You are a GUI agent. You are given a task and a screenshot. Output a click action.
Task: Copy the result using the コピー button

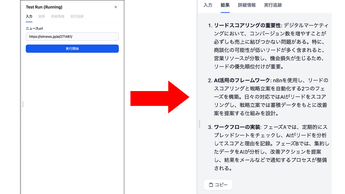pyautogui.click(x=218, y=185)
